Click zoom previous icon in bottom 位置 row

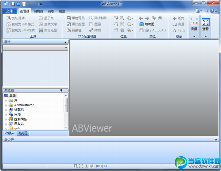pos(122,30)
